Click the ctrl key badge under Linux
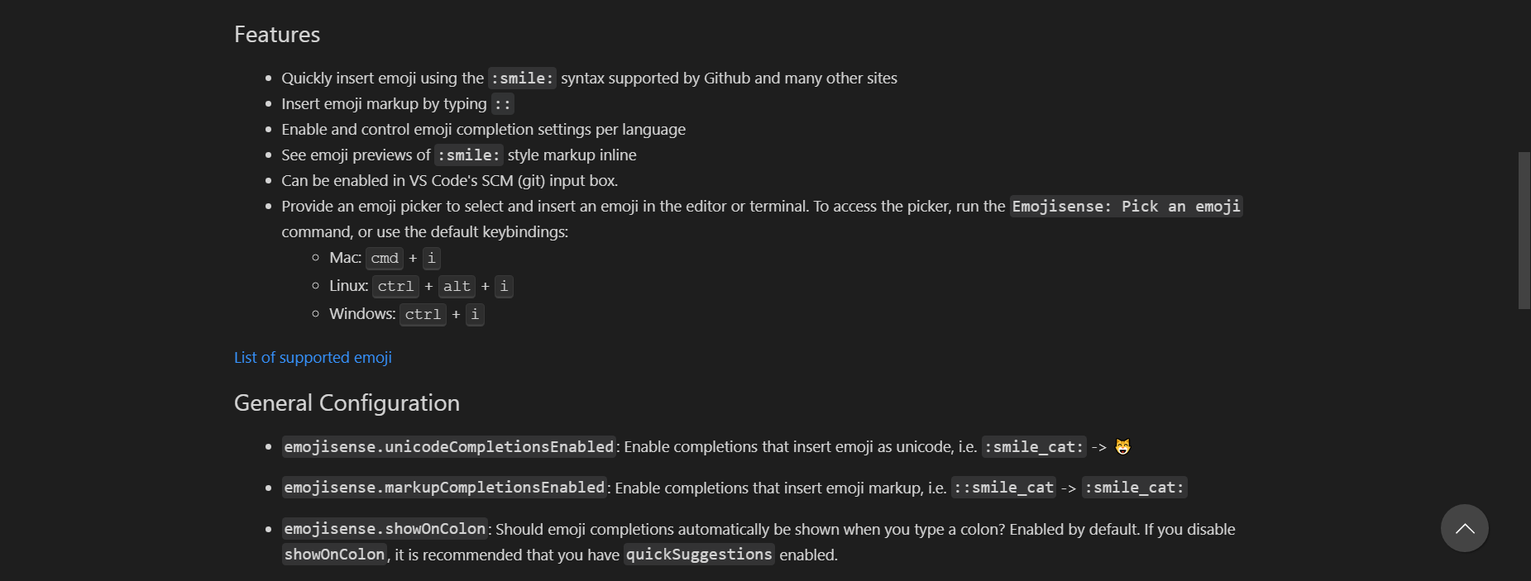 click(395, 286)
